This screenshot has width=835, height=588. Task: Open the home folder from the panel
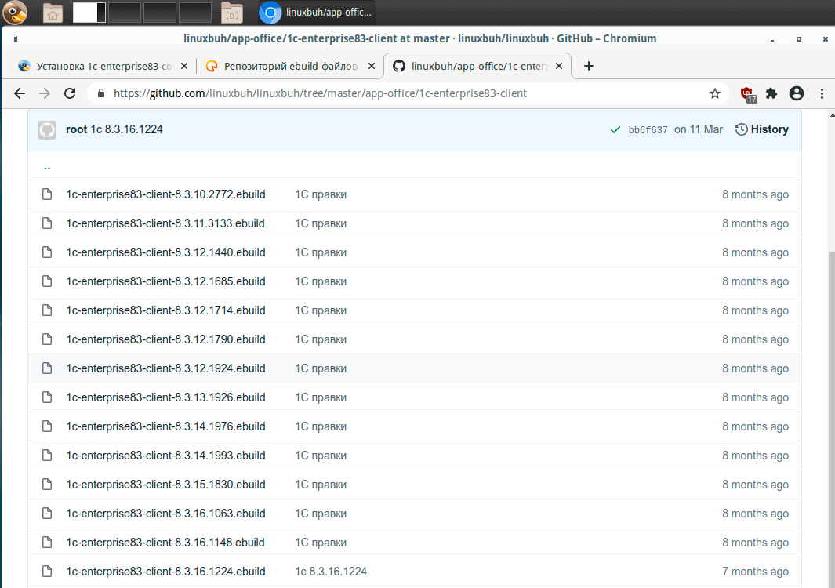pos(53,12)
